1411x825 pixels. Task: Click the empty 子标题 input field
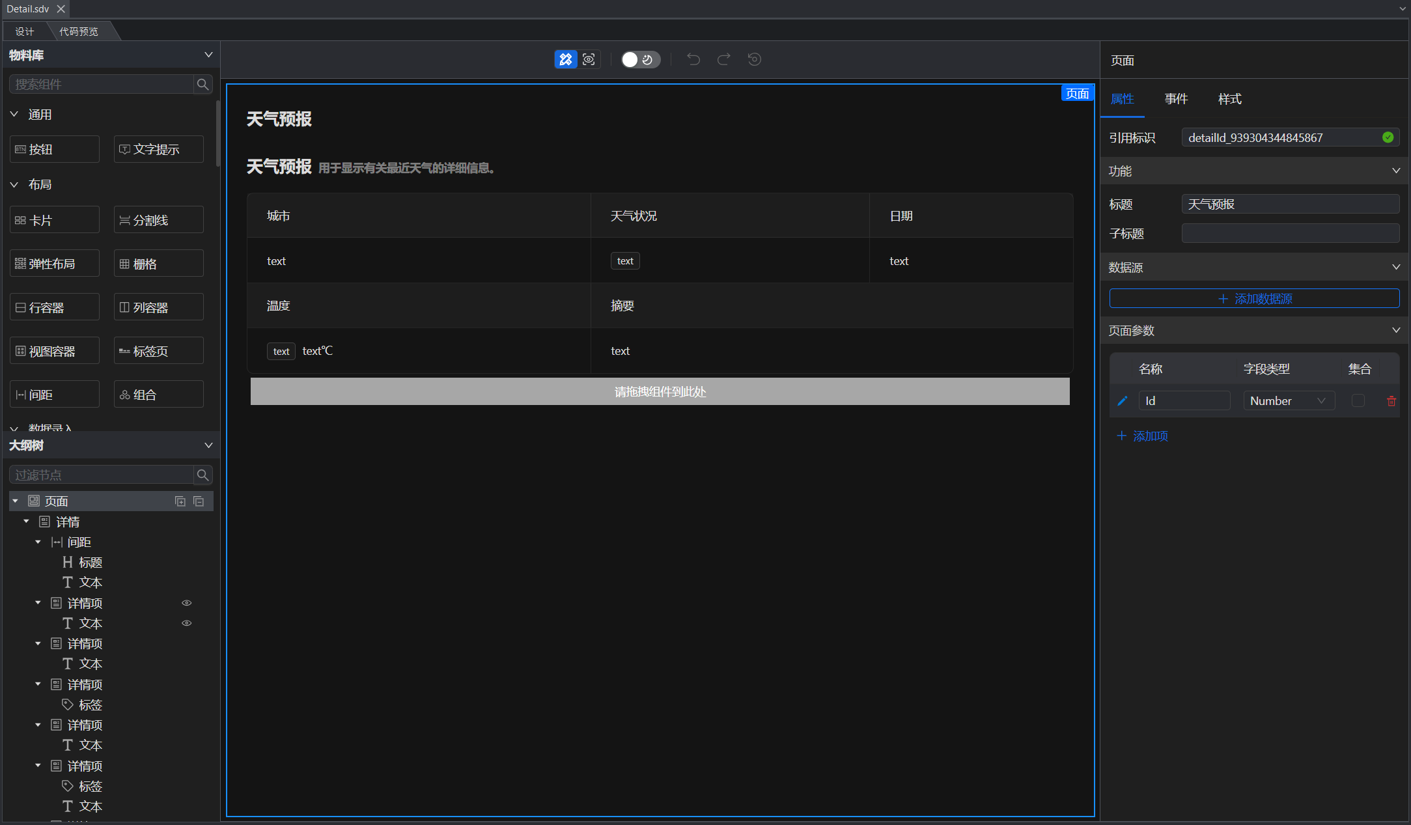1291,233
